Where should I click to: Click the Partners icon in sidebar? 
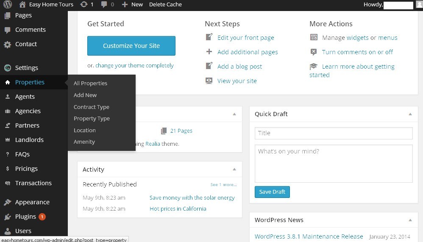click(8, 125)
